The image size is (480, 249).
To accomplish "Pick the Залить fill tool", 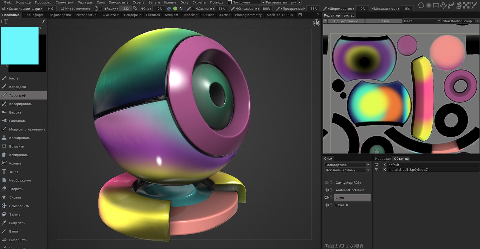I will [15, 214].
